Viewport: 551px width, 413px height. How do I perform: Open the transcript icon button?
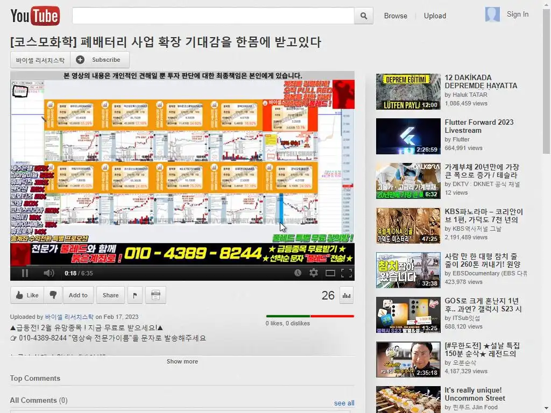(156, 295)
